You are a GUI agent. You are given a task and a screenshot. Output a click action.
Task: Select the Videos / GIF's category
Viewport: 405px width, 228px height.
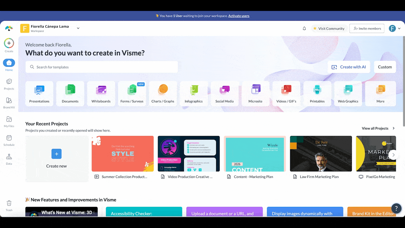coord(286,94)
